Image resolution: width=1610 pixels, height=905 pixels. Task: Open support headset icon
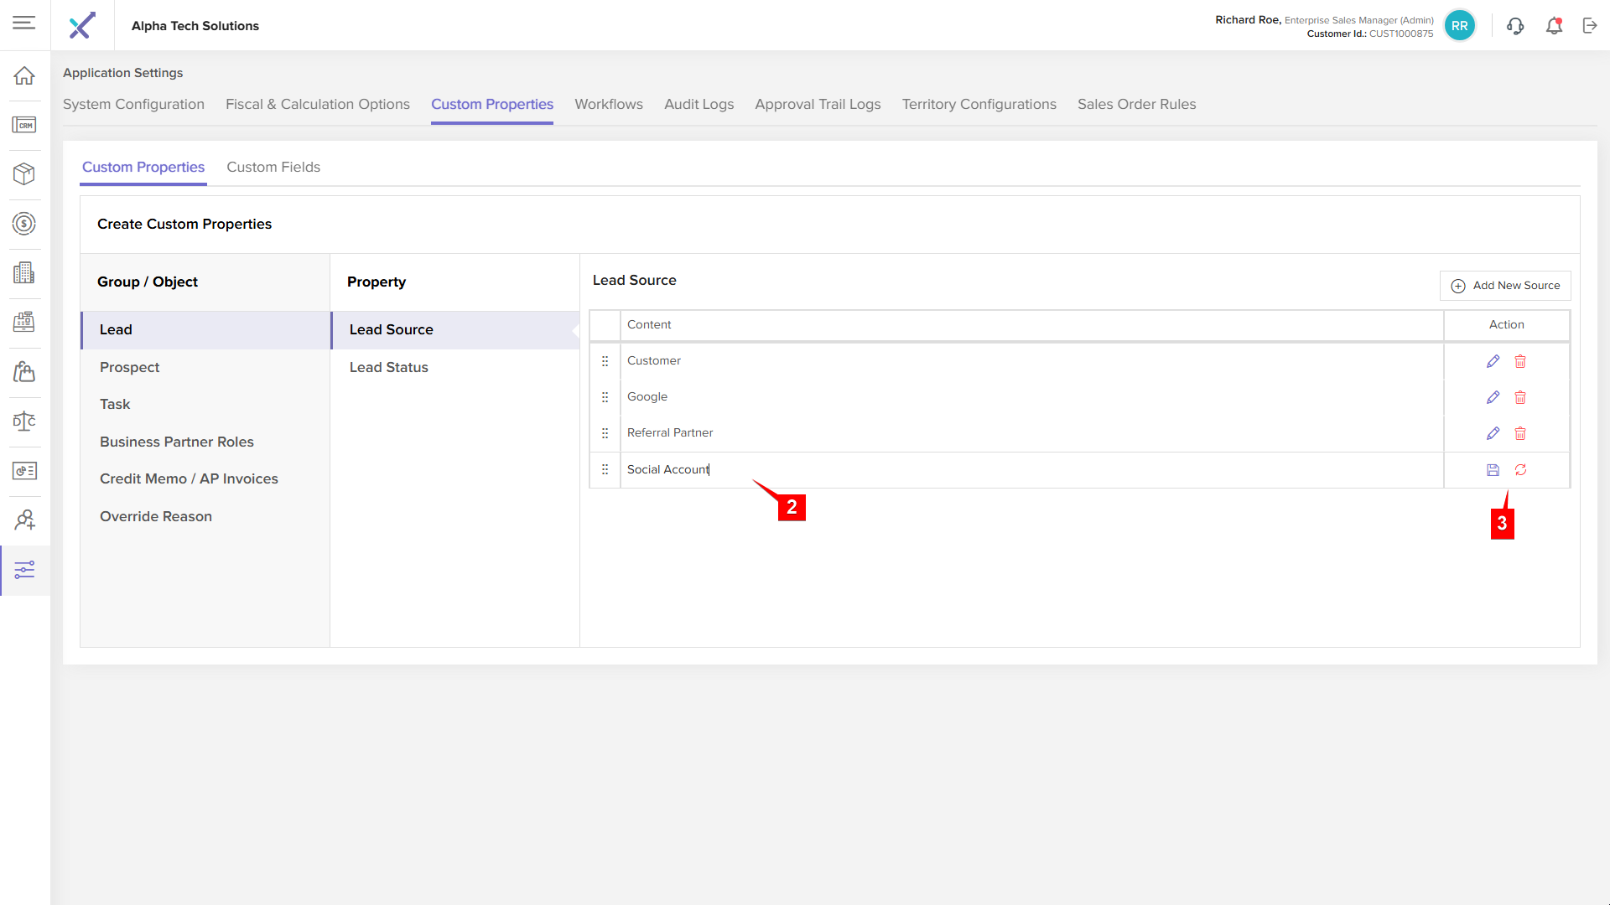tap(1515, 26)
